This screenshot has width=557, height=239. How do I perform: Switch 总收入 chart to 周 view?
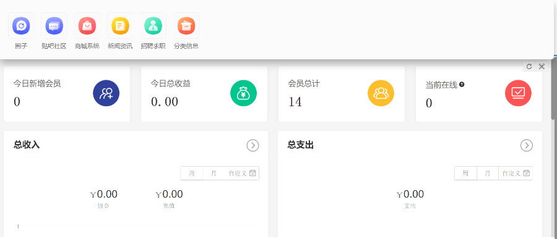pos(192,174)
